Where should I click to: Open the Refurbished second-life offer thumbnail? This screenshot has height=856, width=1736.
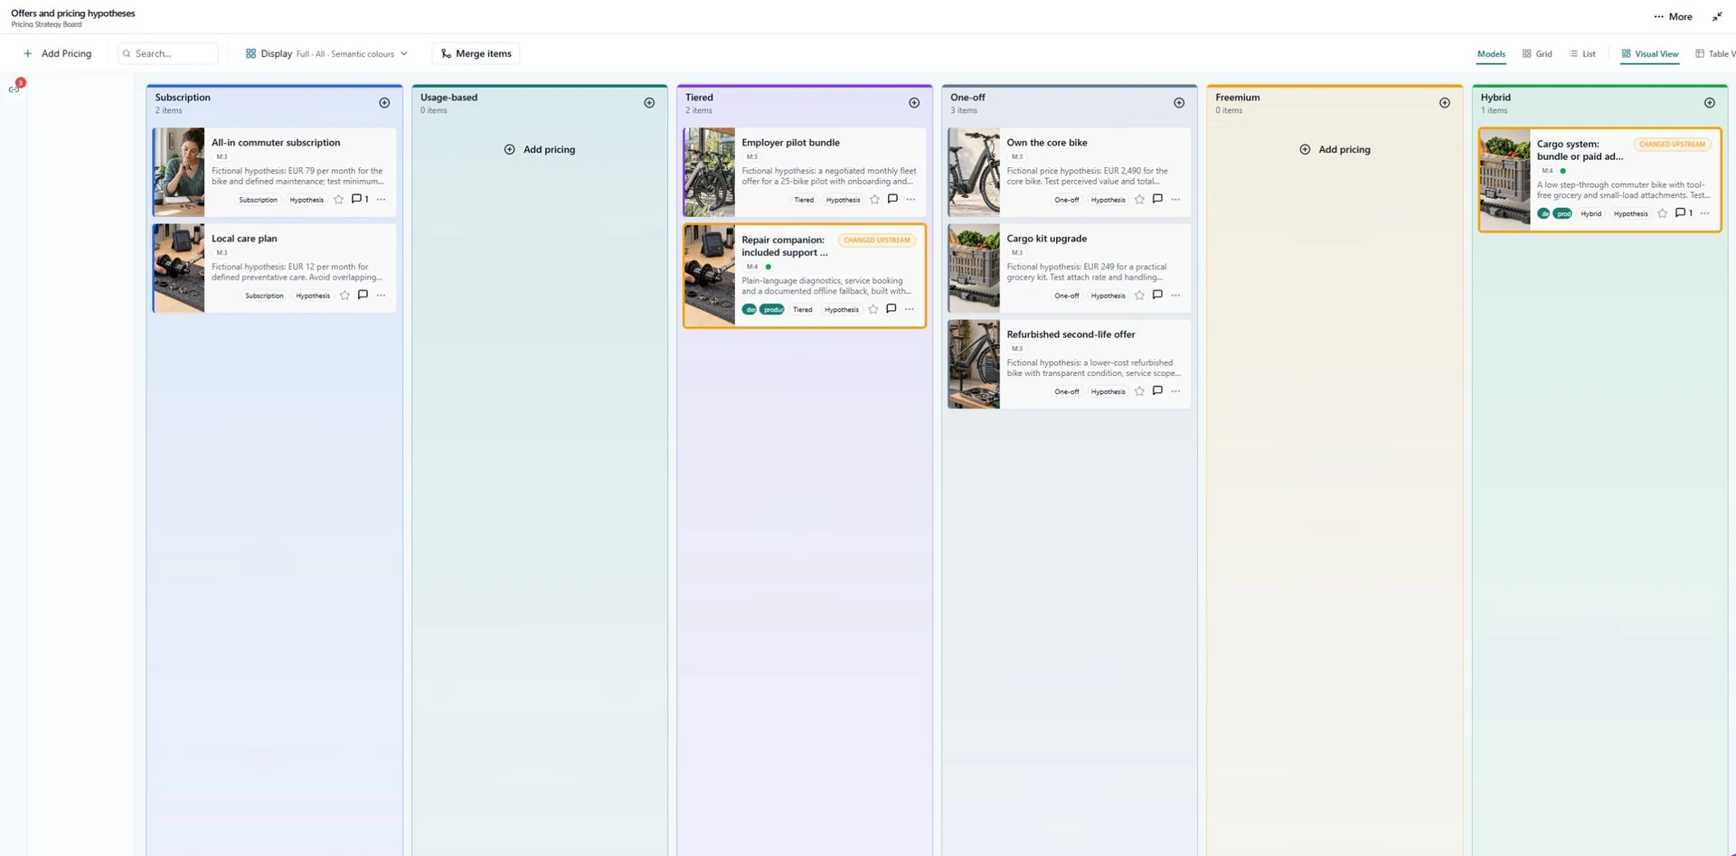pyautogui.click(x=974, y=364)
